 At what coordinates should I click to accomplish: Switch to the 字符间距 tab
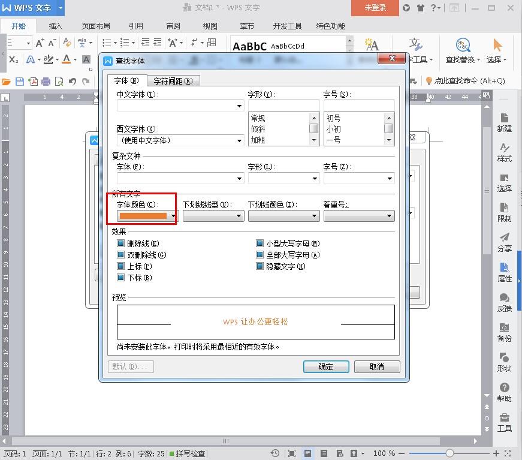173,81
